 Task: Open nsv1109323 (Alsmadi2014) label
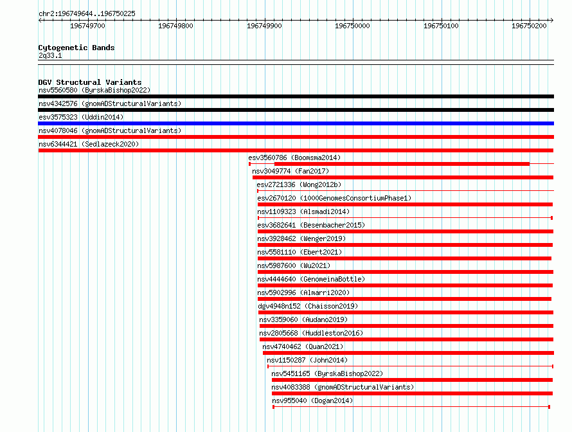(x=303, y=212)
